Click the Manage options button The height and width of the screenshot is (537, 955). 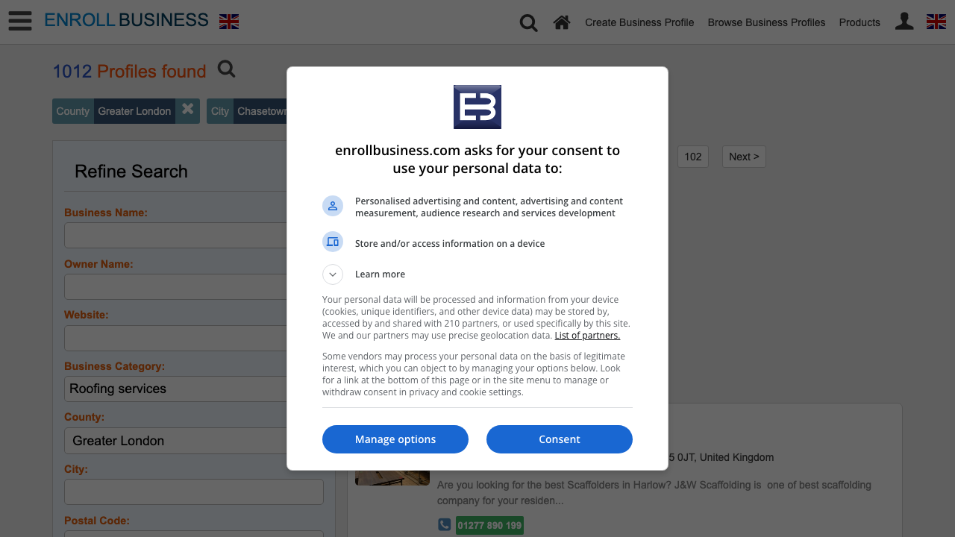pos(395,439)
